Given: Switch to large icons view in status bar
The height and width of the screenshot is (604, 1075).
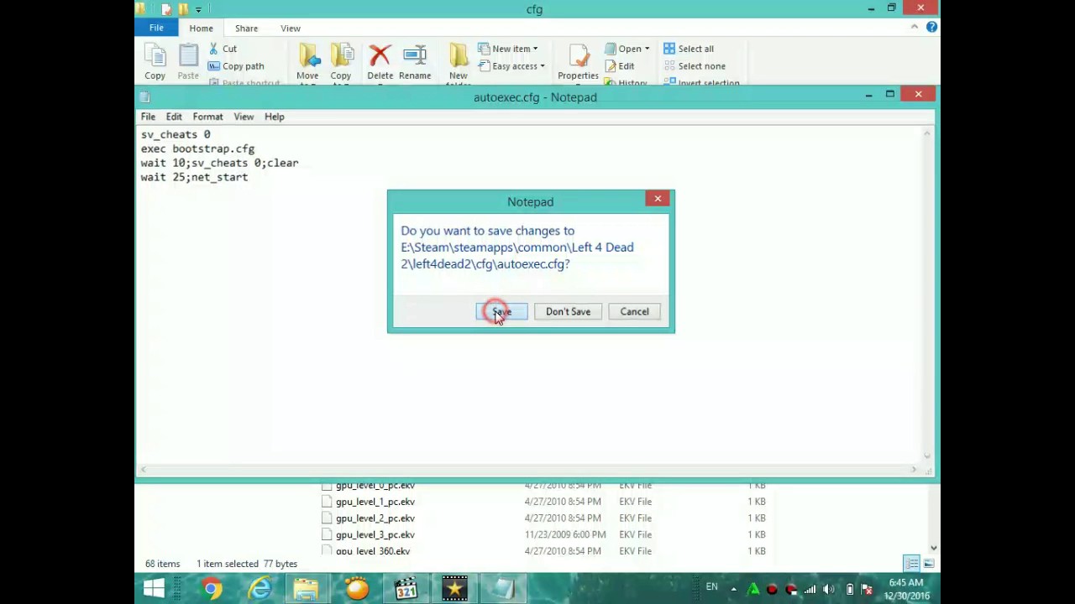Looking at the screenshot, I should tap(928, 564).
